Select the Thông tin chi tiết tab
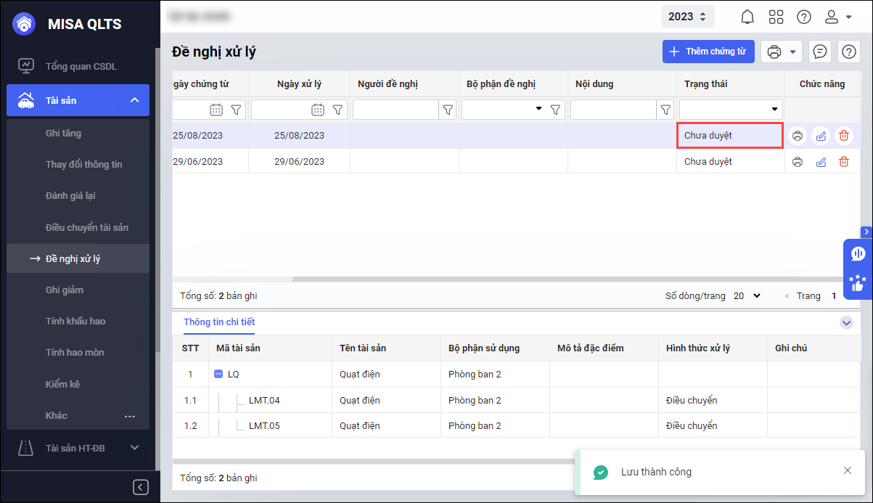 pyautogui.click(x=219, y=322)
